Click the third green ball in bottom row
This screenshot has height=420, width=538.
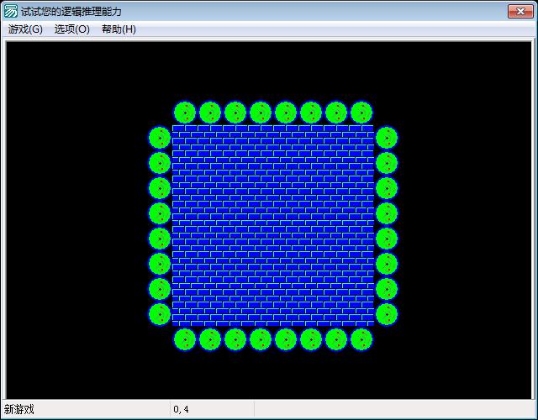[x=235, y=339]
